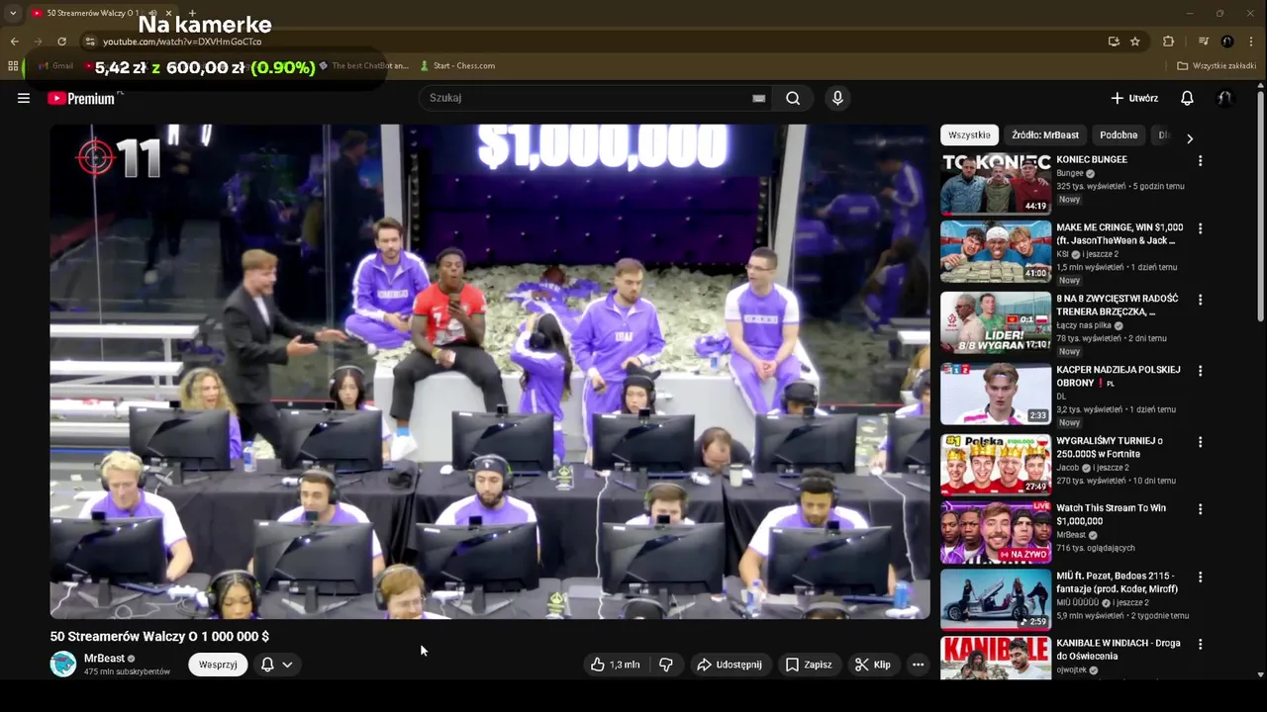Screen dimensions: 1267x712
Task: Go to YouTube Premium home logo
Action: pos(81,98)
